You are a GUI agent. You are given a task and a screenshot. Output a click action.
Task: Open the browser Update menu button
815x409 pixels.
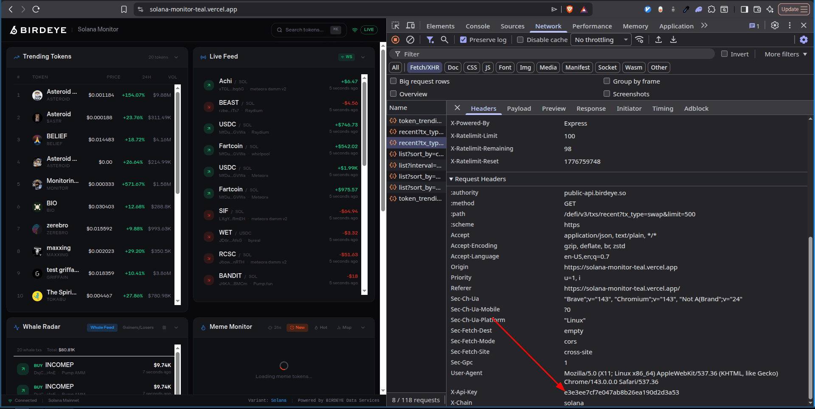pyautogui.click(x=794, y=9)
